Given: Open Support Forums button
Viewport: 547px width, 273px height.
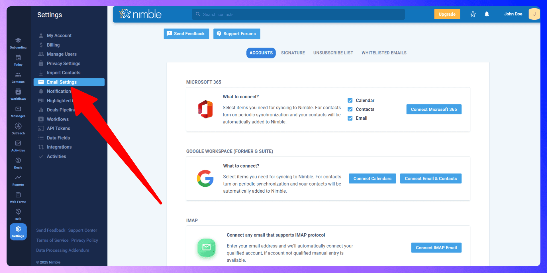Looking at the screenshot, I should click(x=237, y=34).
